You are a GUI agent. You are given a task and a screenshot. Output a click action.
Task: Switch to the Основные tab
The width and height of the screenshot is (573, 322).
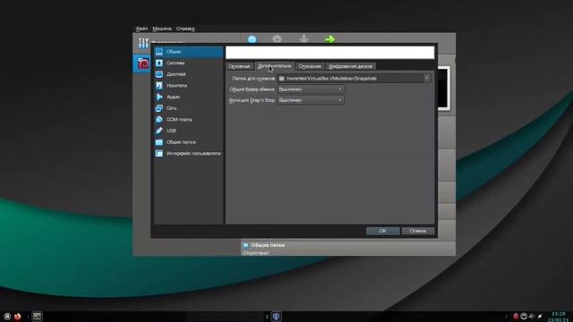coord(239,66)
